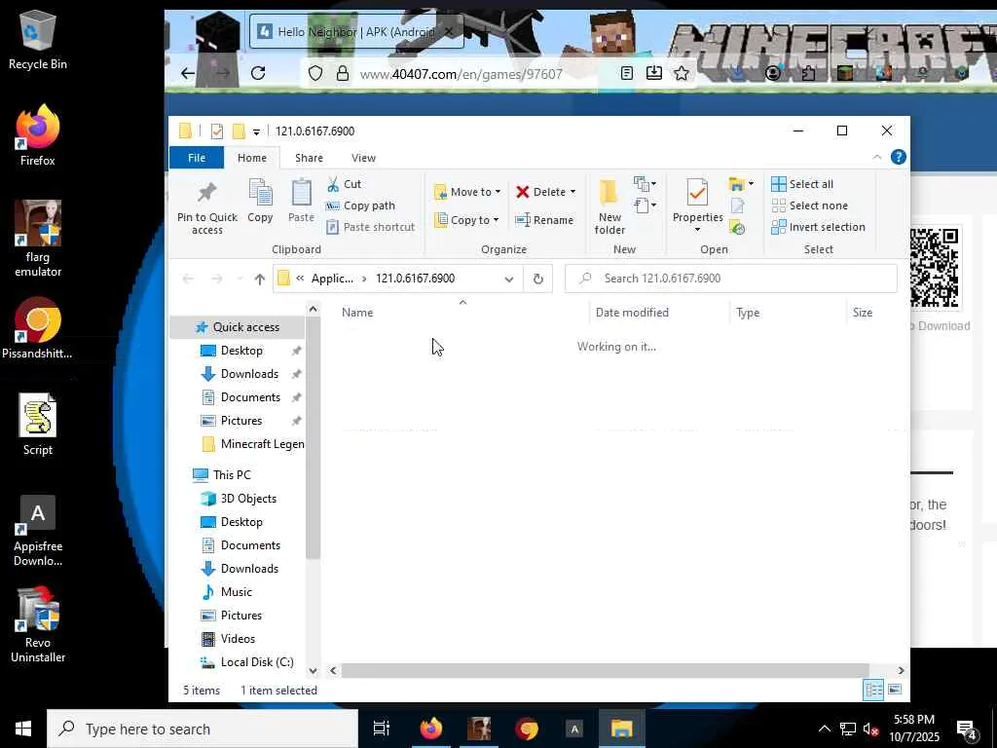Open Task View on taskbar
This screenshot has width=997, height=748.
pos(381,729)
